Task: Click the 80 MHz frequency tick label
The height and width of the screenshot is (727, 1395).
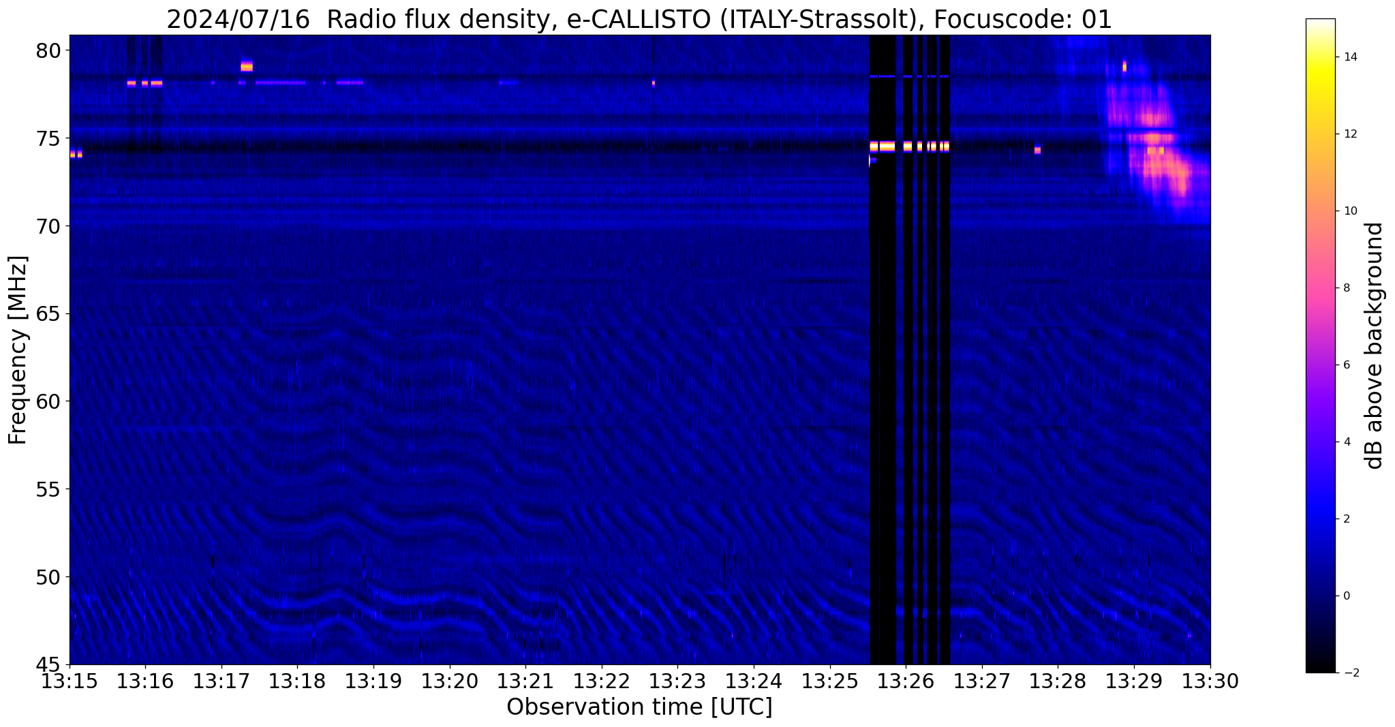Action: click(50, 50)
